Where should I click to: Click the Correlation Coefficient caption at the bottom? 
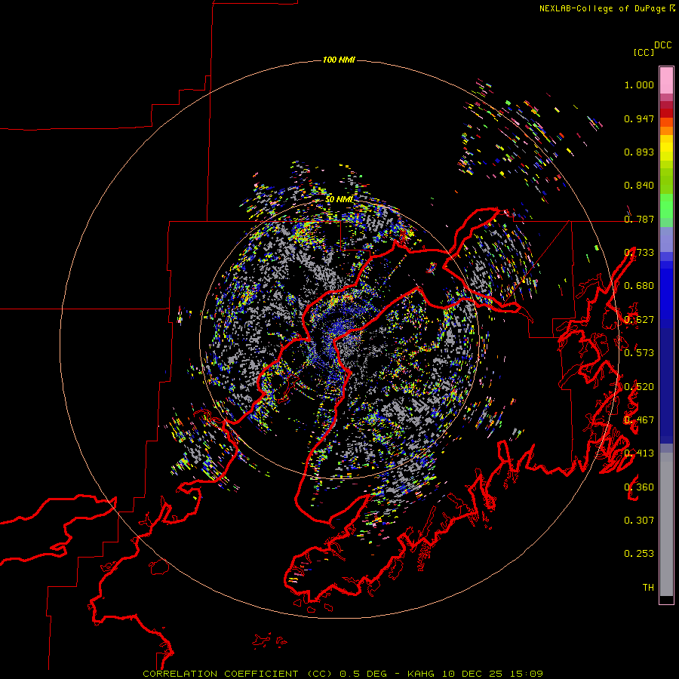343,674
